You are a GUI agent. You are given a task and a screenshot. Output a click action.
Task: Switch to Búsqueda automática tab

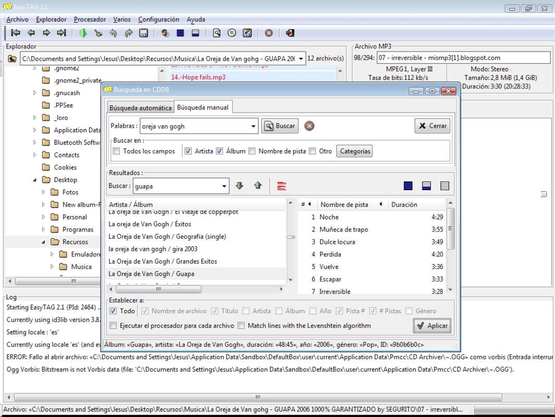click(141, 107)
